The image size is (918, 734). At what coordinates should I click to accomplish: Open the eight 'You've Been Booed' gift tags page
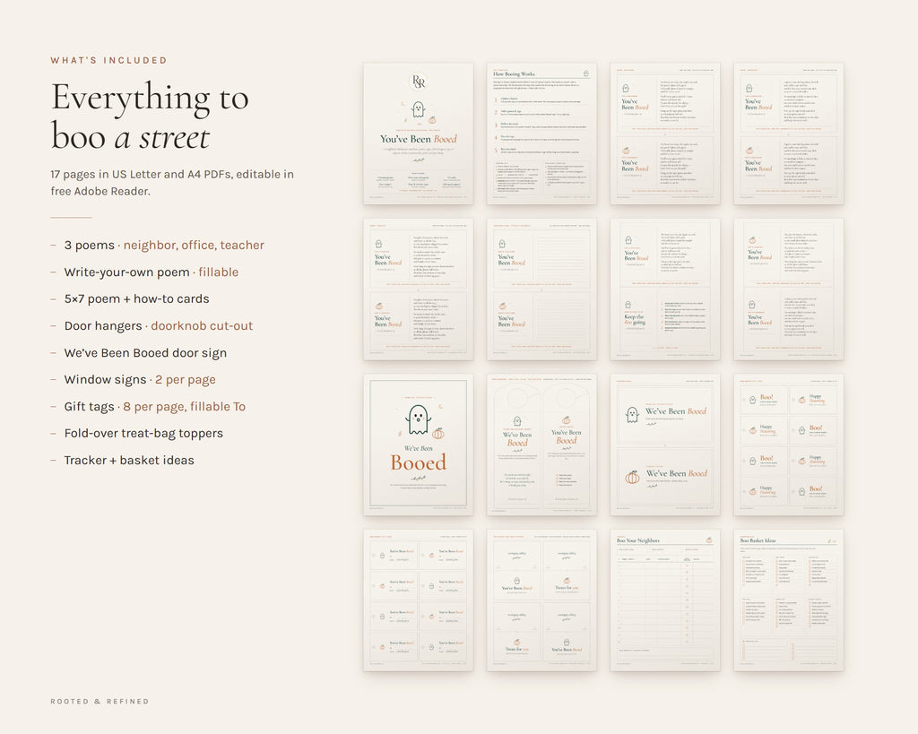click(418, 600)
